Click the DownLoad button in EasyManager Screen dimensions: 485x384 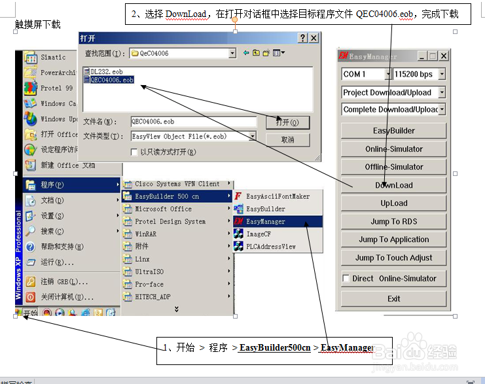394,185
